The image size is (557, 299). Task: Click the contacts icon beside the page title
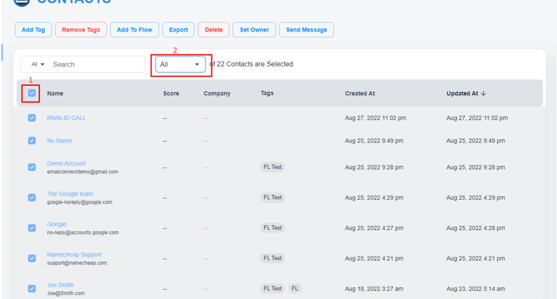pos(21,2)
